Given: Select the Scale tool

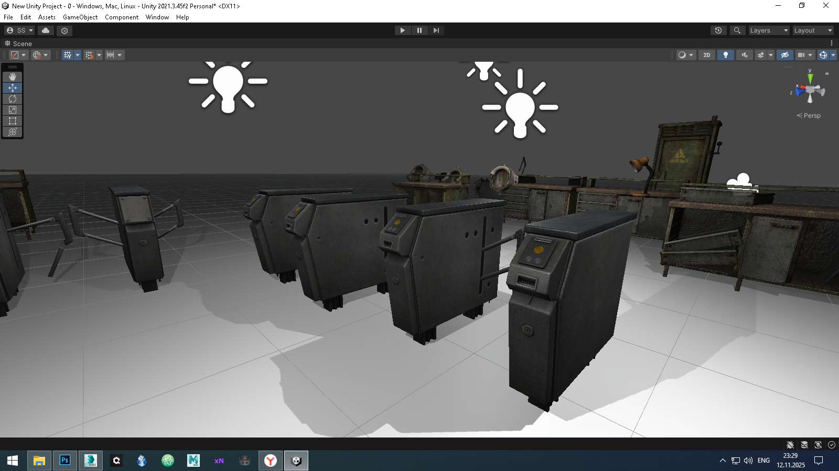Looking at the screenshot, I should [x=13, y=110].
